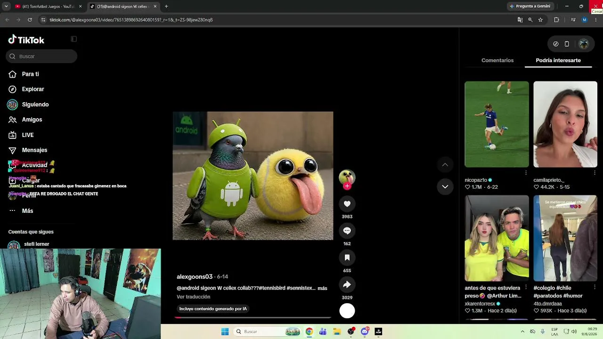Viewport: 603px width, 339px height.
Task: Open options for the #colegio #chile video
Action: (x=595, y=287)
